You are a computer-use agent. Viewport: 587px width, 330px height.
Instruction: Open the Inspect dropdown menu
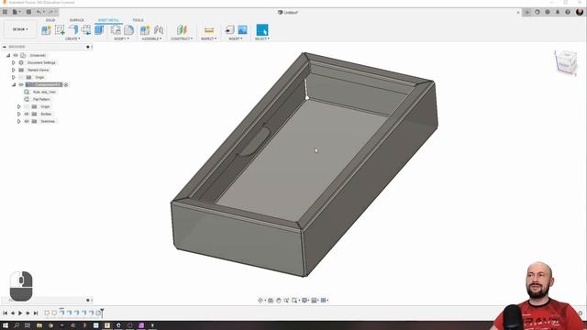coord(209,38)
